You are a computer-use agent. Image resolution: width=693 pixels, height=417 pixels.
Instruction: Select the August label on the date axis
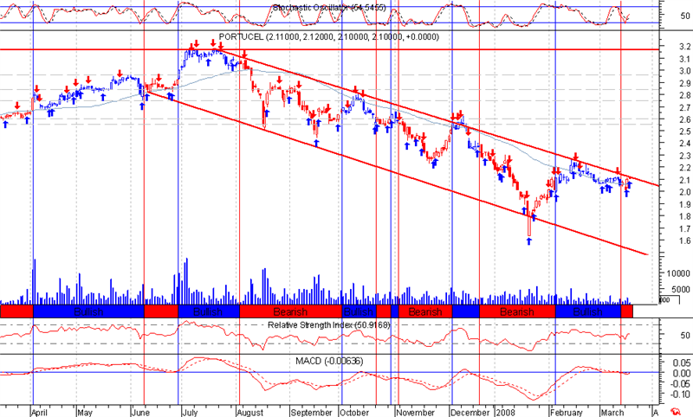pyautogui.click(x=249, y=413)
